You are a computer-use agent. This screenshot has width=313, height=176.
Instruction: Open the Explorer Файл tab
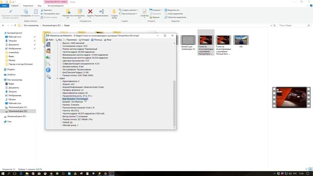coord(4,6)
